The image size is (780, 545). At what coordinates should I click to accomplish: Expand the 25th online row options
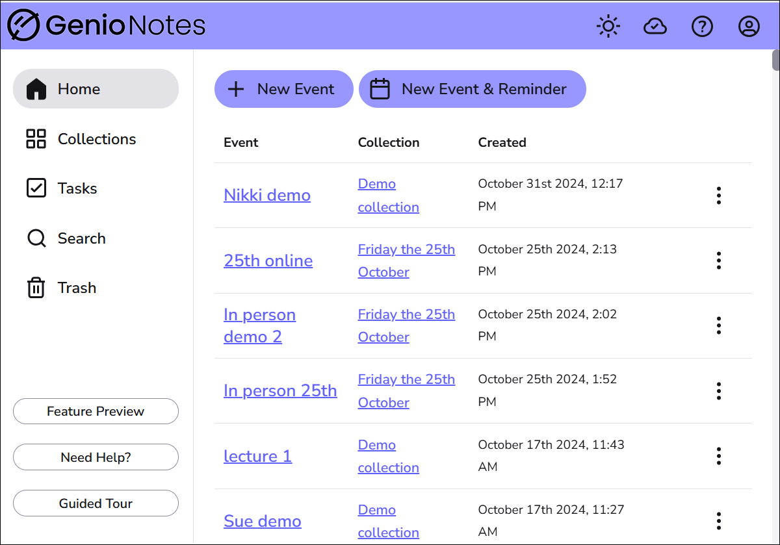click(718, 260)
